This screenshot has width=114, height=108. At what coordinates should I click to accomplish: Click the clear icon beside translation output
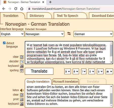[x=22, y=95]
